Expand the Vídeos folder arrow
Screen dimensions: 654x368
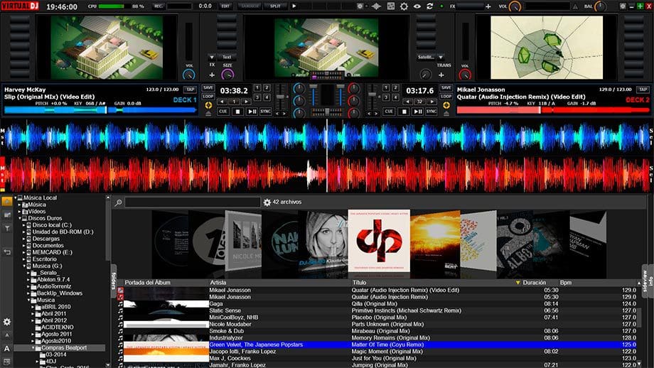click(x=20, y=211)
